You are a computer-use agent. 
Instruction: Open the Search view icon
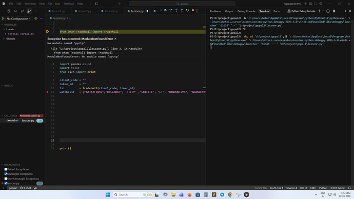pos(15,11)
